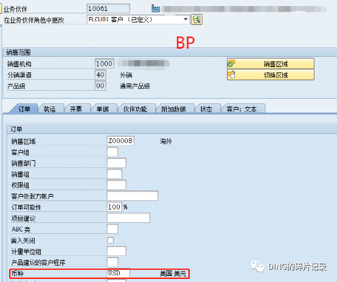337x282 pixels.
Task: Click the 客户处我方帐户 input field
Action: [133, 196]
